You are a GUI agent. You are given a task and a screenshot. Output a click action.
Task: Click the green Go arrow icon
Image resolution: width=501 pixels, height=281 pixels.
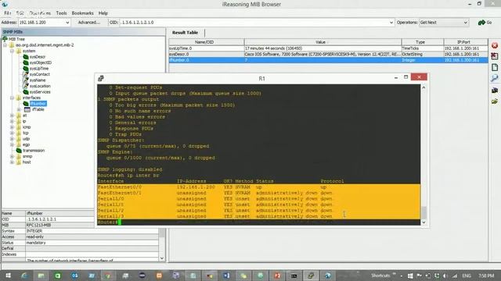481,23
